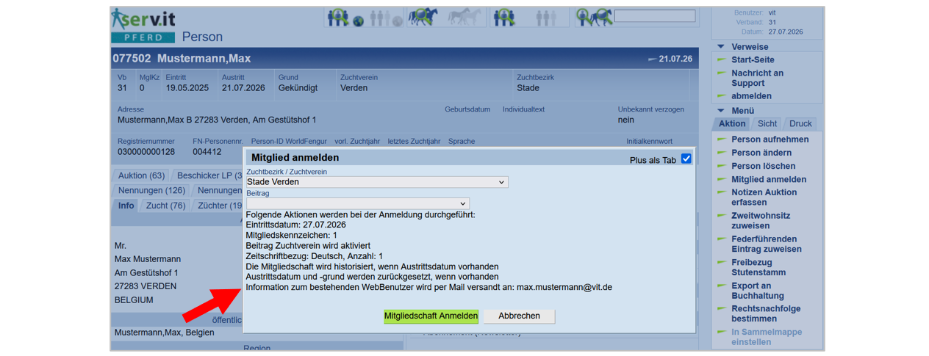Click the 27283 VERDEN address line
The height and width of the screenshot is (356, 929).
[x=145, y=286]
